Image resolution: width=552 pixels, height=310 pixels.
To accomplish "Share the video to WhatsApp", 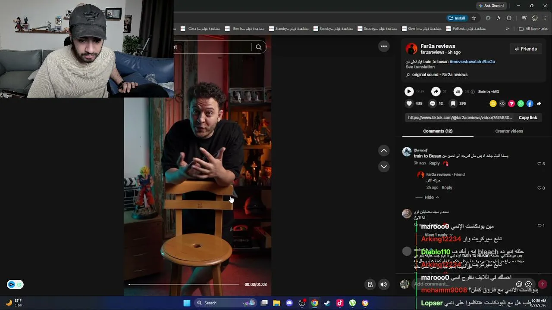I will click(521, 103).
